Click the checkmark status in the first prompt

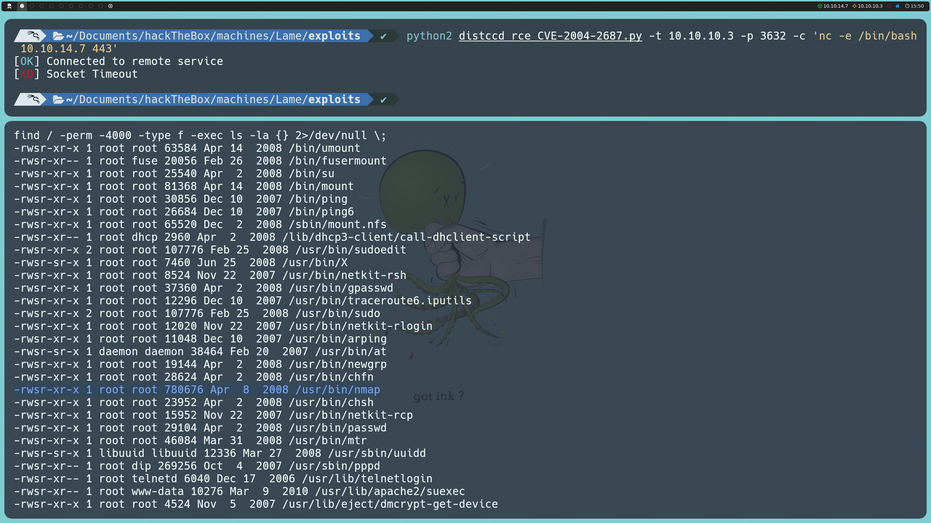tap(383, 36)
